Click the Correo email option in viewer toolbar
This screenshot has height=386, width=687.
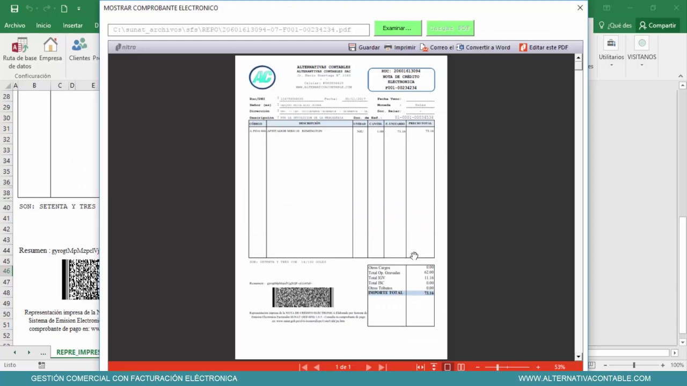point(437,47)
